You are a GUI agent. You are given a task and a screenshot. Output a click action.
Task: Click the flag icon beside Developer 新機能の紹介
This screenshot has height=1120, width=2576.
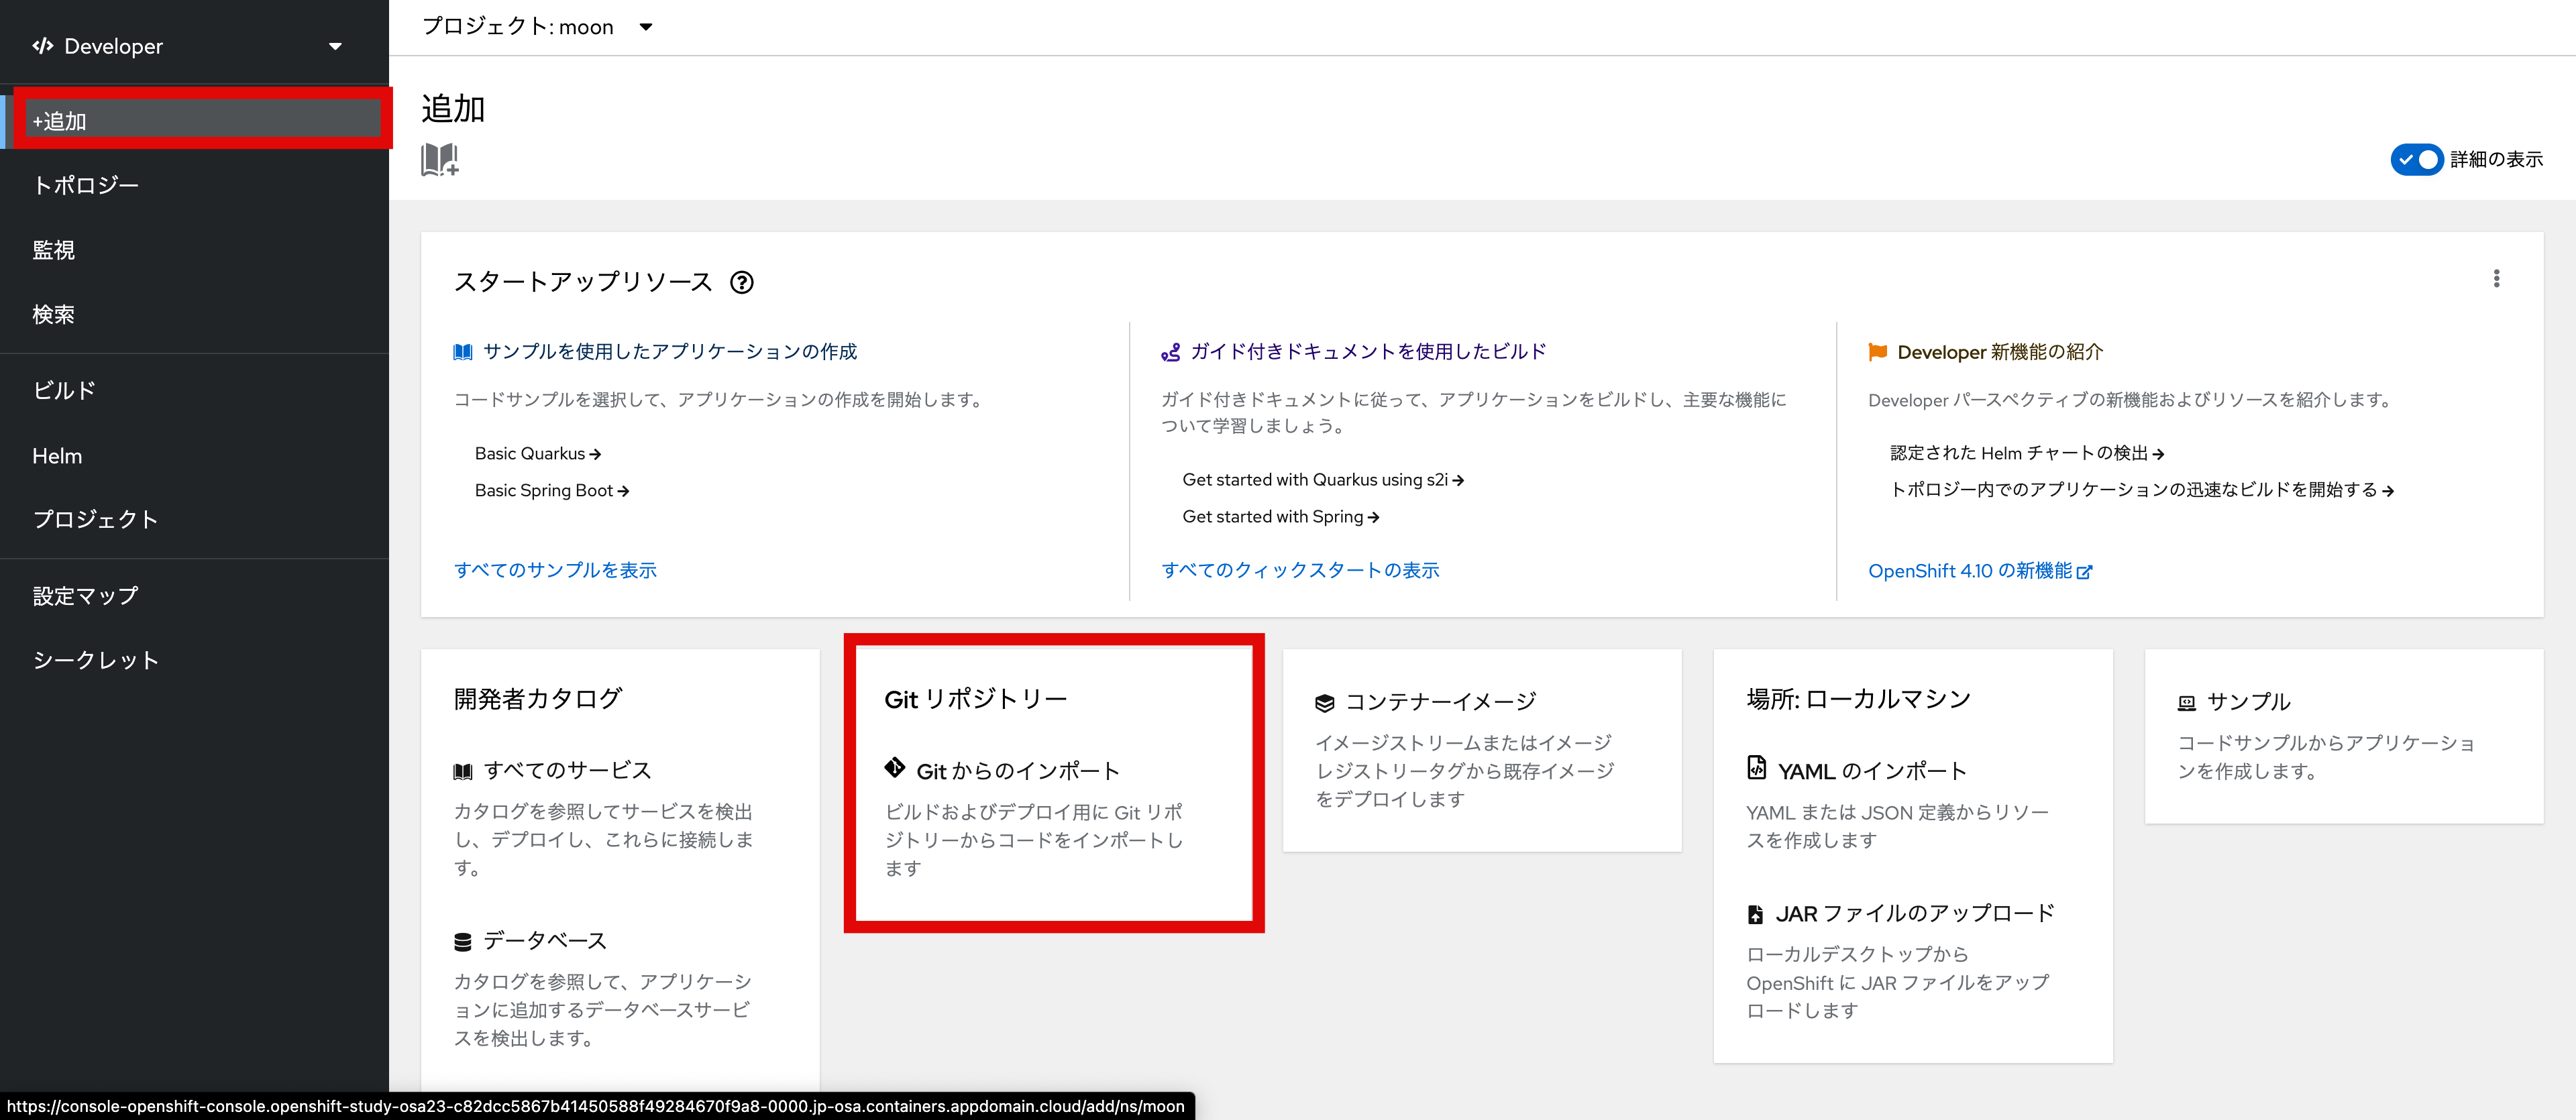tap(1878, 352)
